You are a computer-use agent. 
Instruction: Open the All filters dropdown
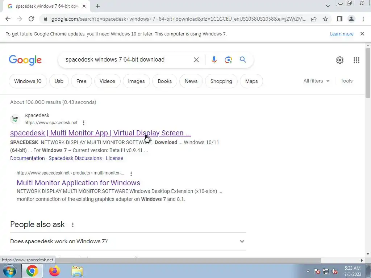pyautogui.click(x=316, y=81)
